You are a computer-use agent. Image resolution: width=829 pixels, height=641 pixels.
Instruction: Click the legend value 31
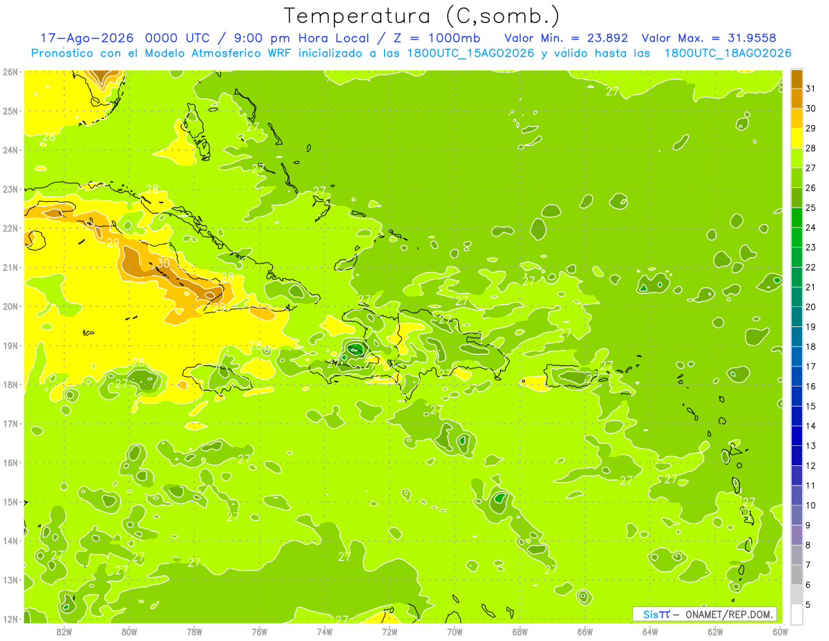(811, 88)
